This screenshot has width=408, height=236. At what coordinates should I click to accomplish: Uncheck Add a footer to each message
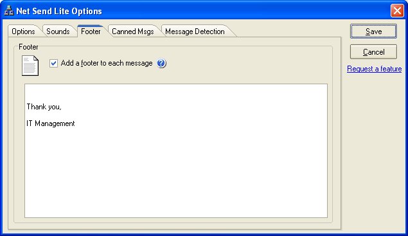[x=53, y=63]
